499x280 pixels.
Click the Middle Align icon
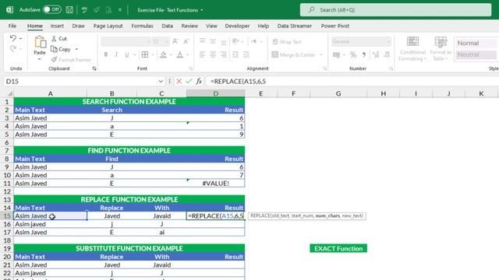point(213,41)
